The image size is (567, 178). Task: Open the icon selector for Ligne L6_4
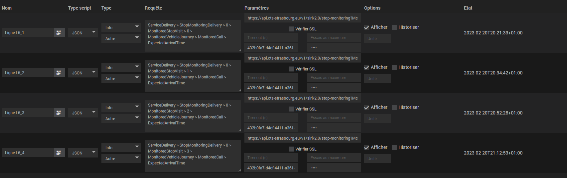pyautogui.click(x=59, y=153)
